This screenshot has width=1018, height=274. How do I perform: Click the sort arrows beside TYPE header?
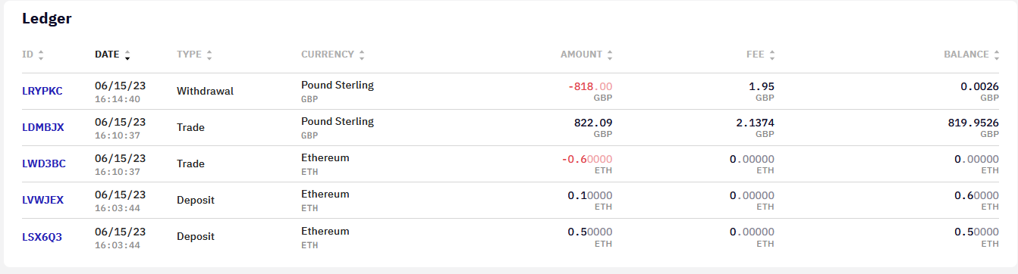209,55
